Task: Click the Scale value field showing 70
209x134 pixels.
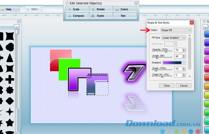Action: coord(178,69)
